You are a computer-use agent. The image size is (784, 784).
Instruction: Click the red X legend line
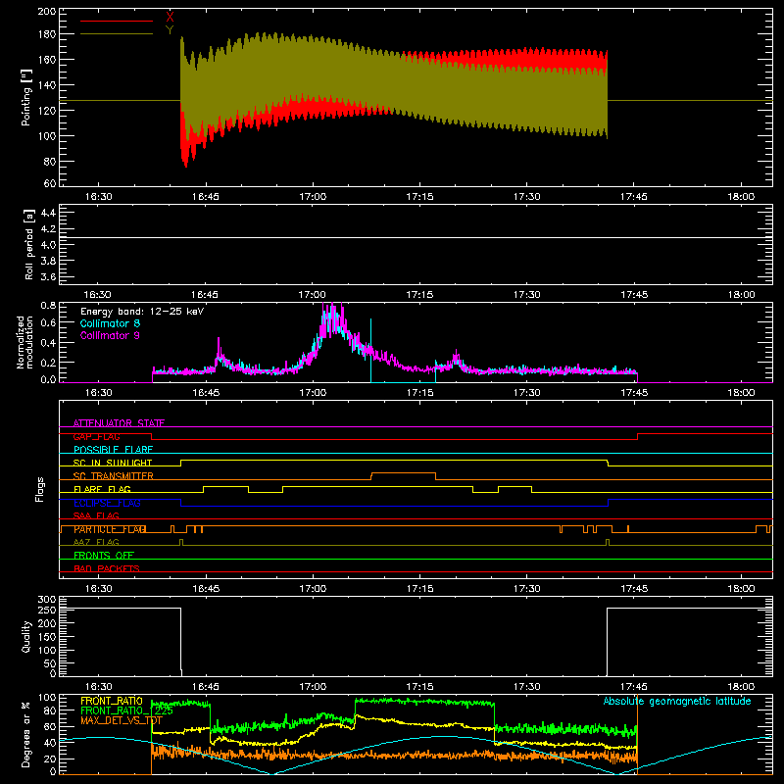[x=117, y=21]
